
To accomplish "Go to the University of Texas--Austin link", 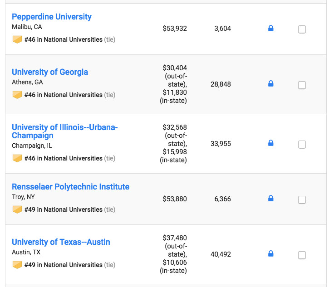I will [61, 242].
